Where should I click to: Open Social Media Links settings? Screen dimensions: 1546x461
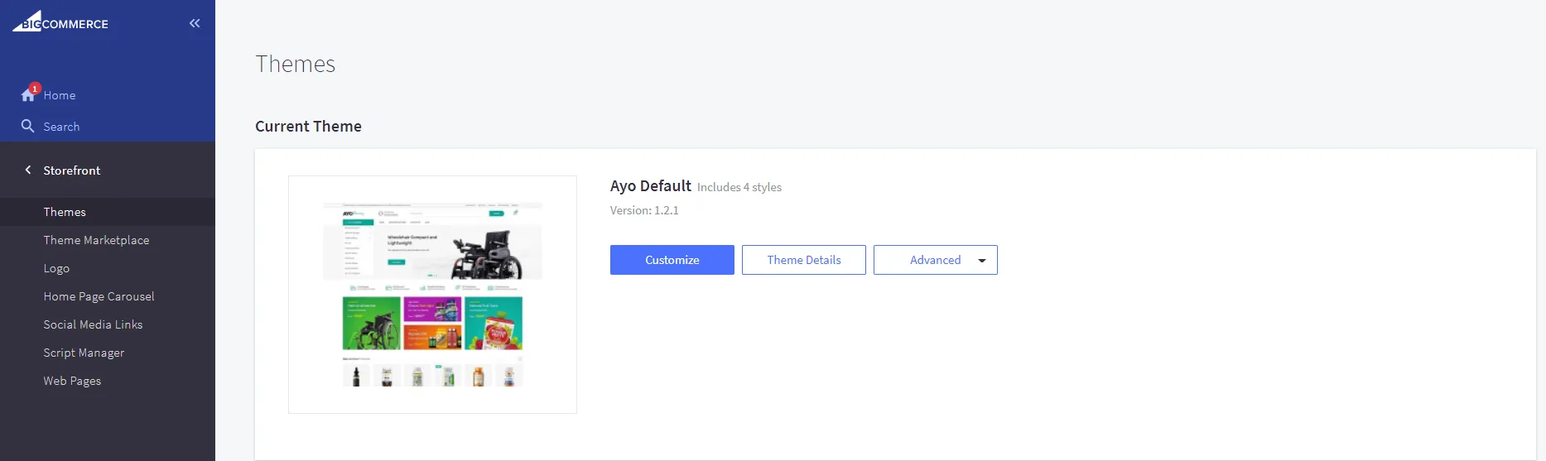(93, 324)
